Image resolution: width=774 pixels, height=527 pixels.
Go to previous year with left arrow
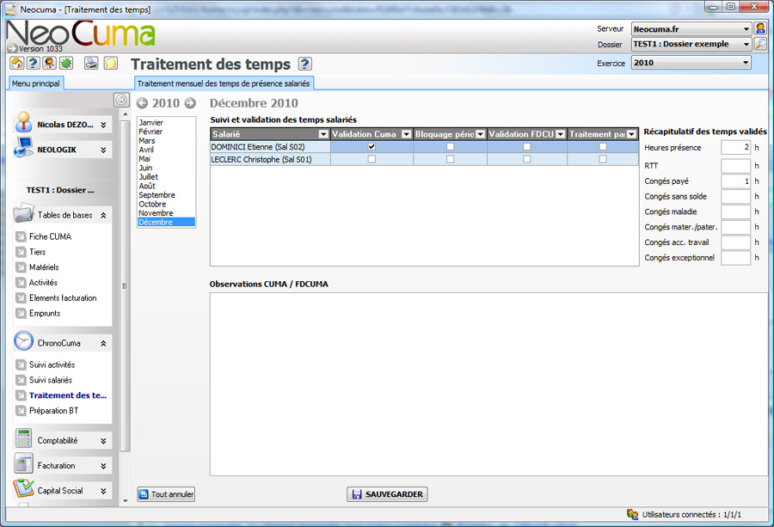coord(142,102)
